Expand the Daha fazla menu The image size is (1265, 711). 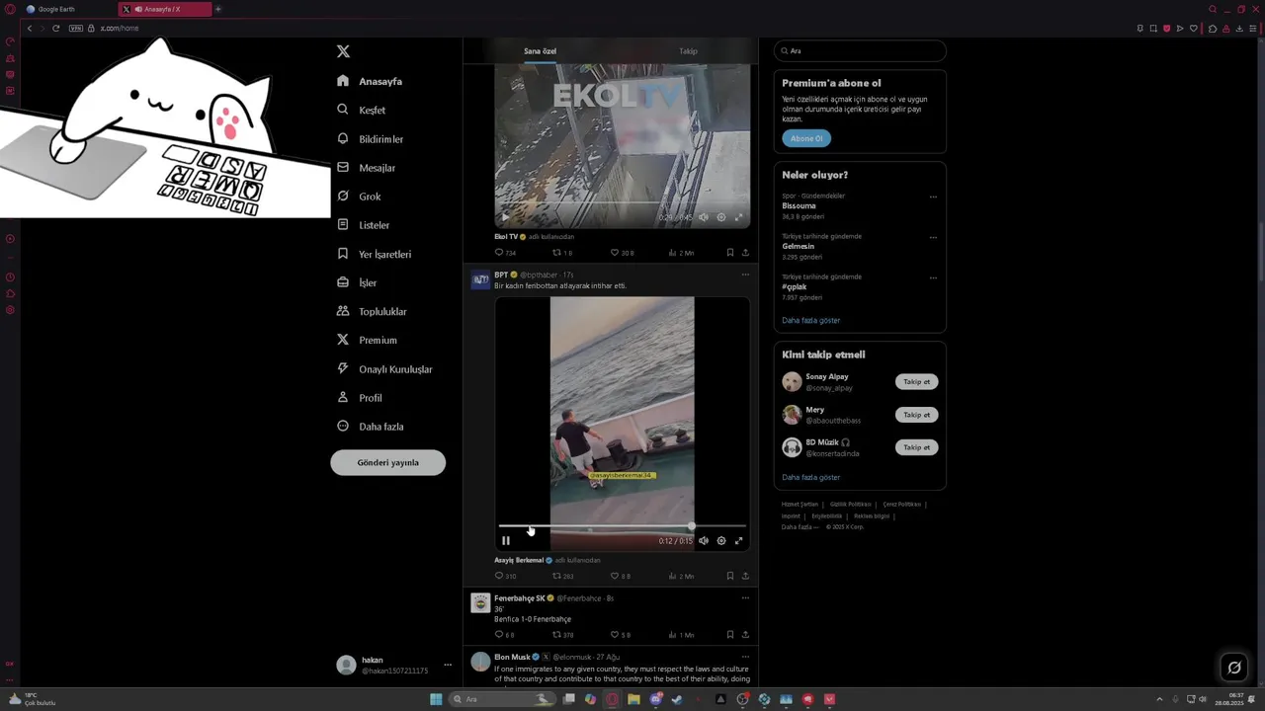[x=370, y=427]
